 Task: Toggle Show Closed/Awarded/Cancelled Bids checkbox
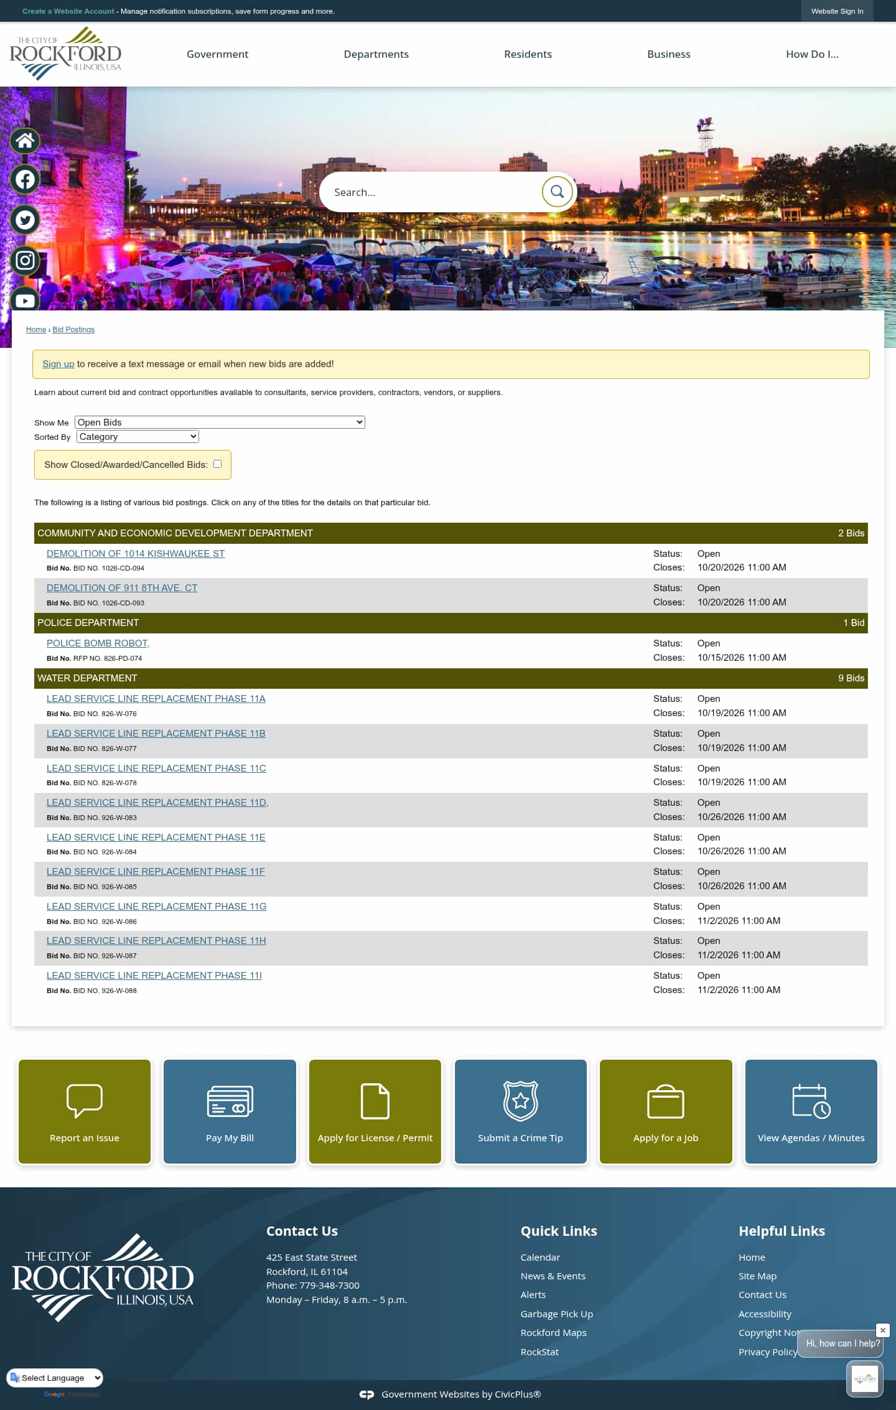[x=217, y=464]
